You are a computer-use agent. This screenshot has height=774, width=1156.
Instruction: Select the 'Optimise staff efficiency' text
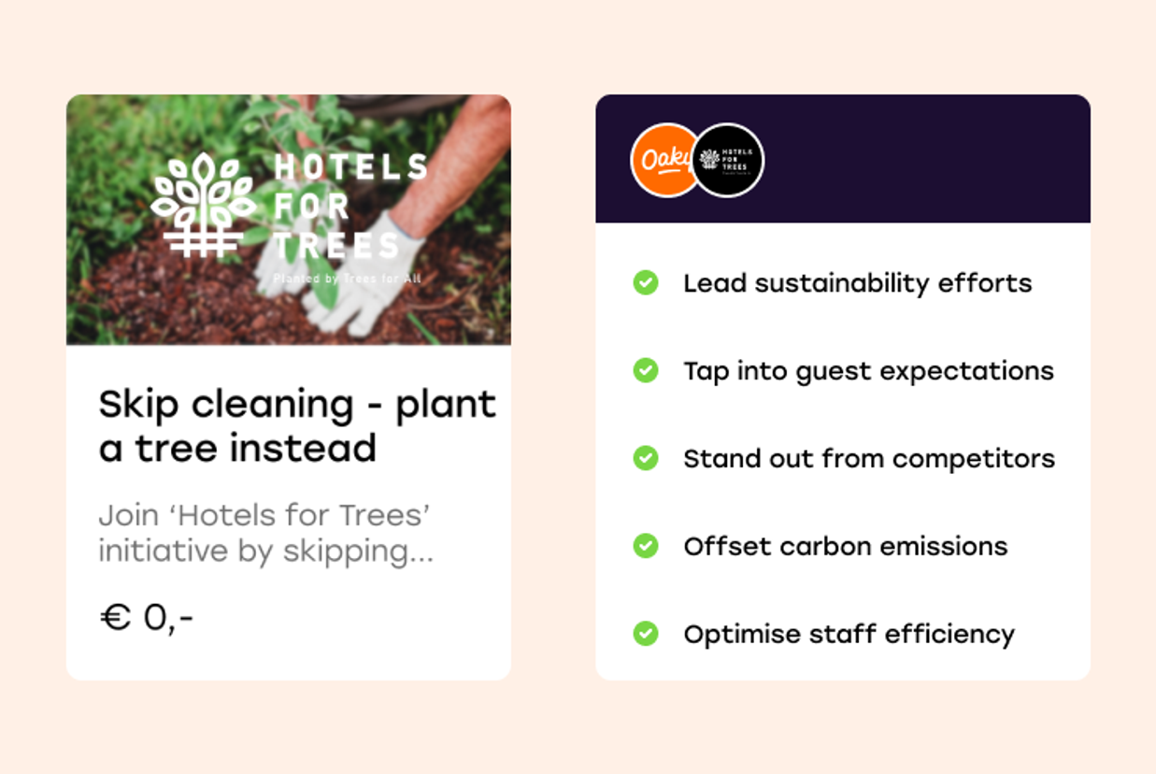pyautogui.click(x=849, y=635)
